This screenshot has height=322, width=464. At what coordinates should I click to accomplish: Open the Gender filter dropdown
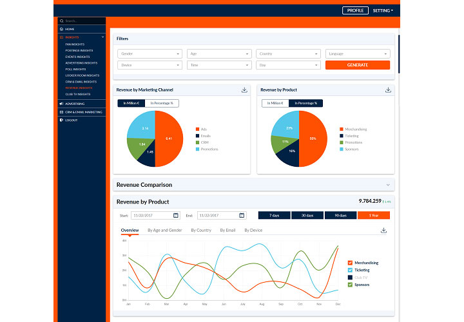tap(150, 54)
